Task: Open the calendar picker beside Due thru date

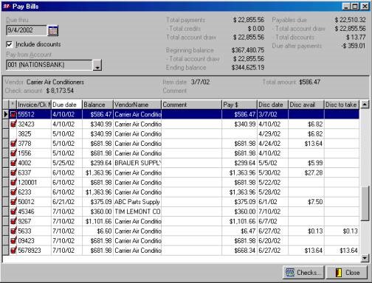Action: (53, 31)
